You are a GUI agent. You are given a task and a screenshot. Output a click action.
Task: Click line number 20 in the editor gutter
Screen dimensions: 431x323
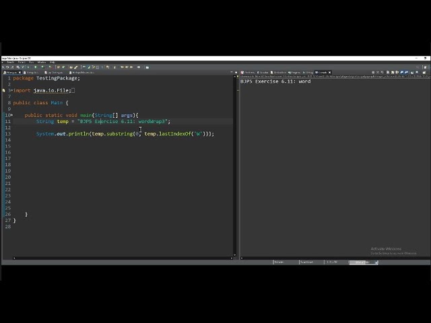click(7, 177)
